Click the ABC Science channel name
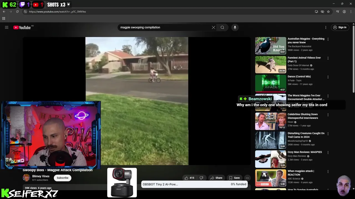355x199 pixels. point(294,179)
